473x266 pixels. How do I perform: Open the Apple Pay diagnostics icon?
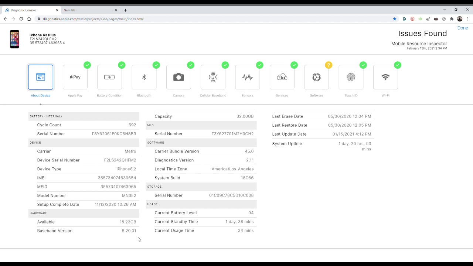[75, 77]
